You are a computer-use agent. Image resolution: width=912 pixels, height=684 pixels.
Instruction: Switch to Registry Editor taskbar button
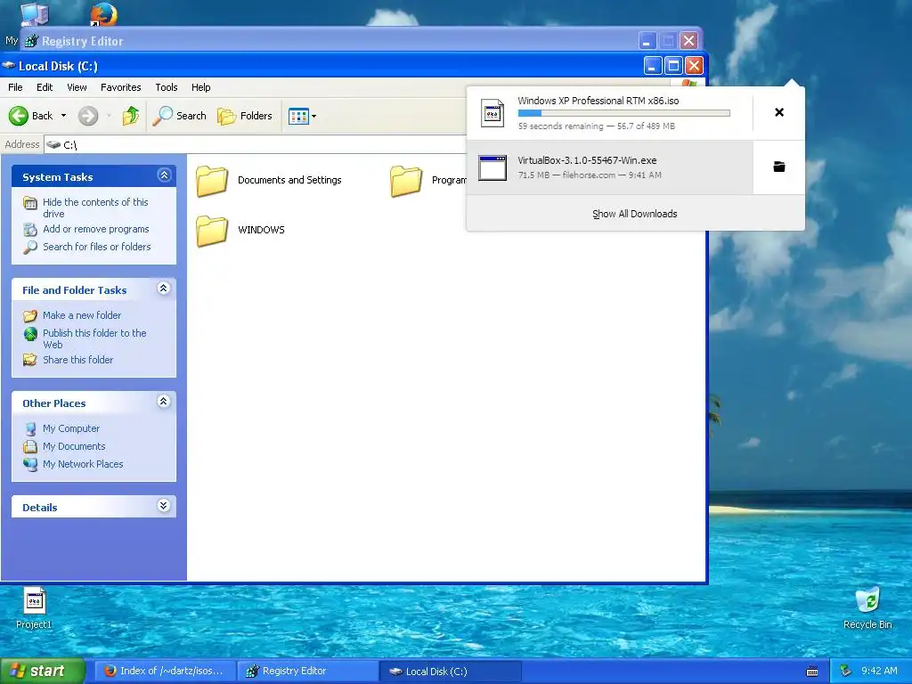[x=307, y=672]
